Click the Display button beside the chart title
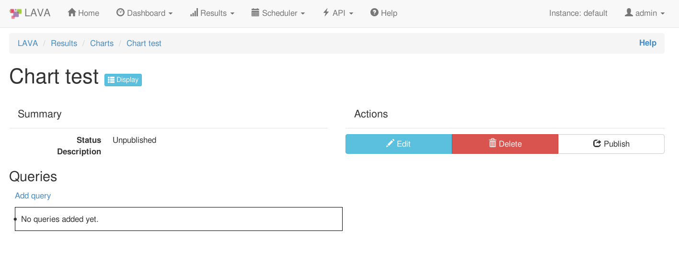This screenshot has height=276, width=679. click(x=123, y=80)
